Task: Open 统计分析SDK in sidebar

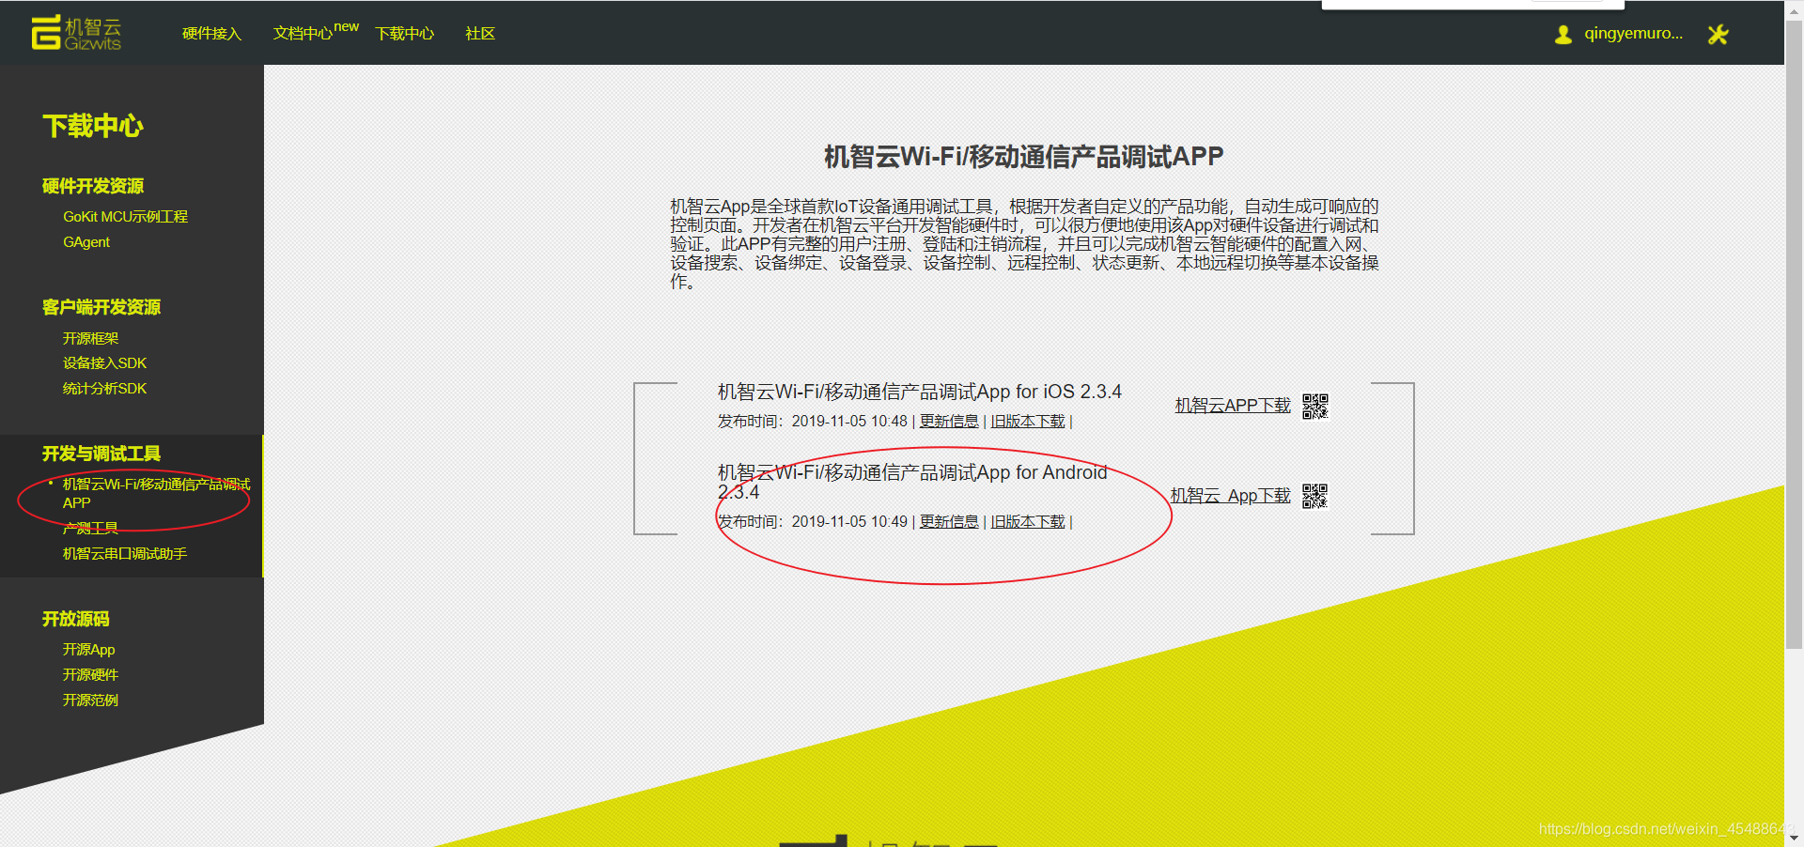Action: pyautogui.click(x=104, y=389)
